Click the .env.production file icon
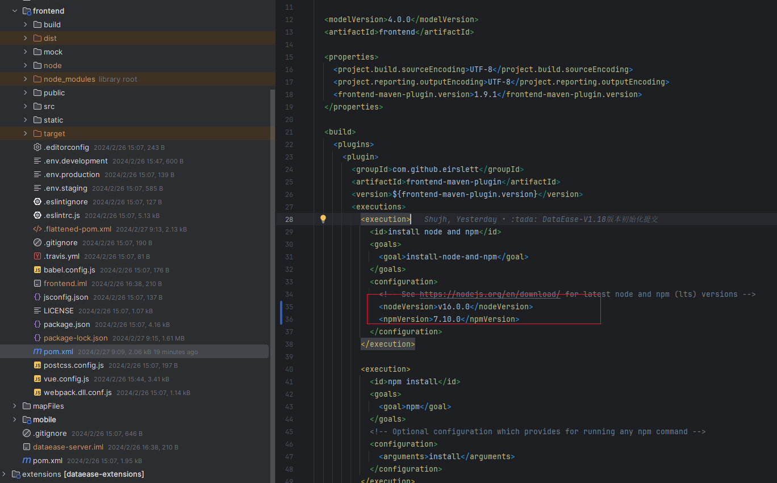This screenshot has height=483, width=777. point(37,174)
